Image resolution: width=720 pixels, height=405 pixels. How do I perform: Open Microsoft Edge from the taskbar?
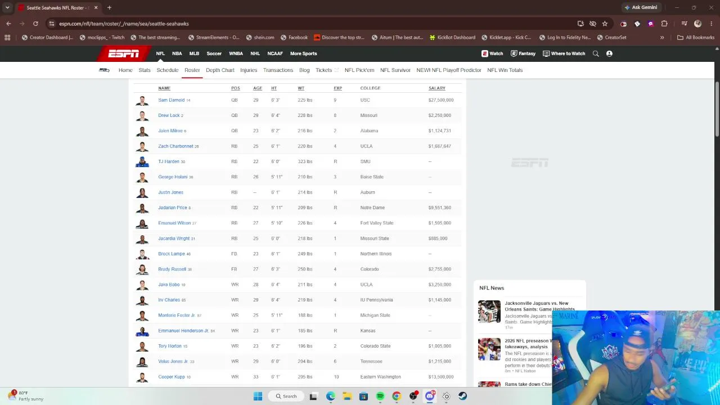coord(331,397)
